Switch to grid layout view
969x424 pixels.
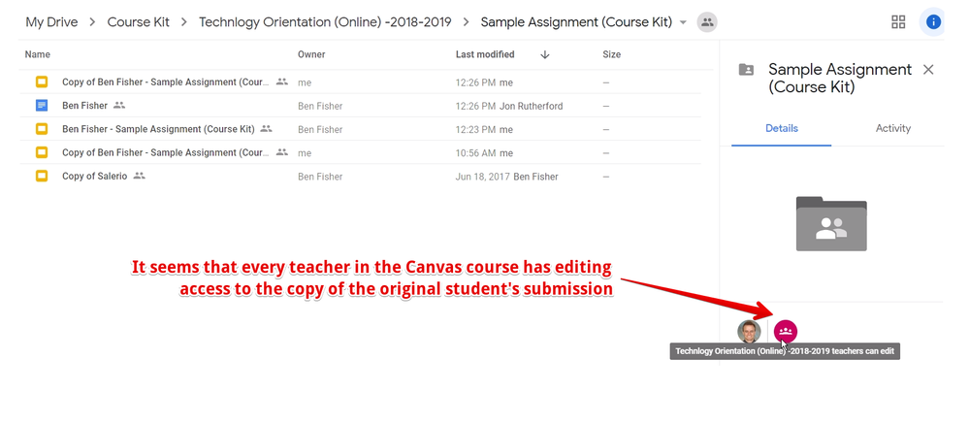[898, 22]
